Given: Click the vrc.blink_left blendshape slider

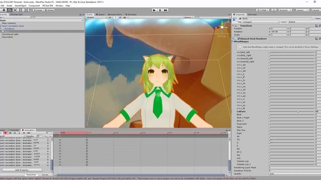Looking at the screenshot, I should point(291,52).
